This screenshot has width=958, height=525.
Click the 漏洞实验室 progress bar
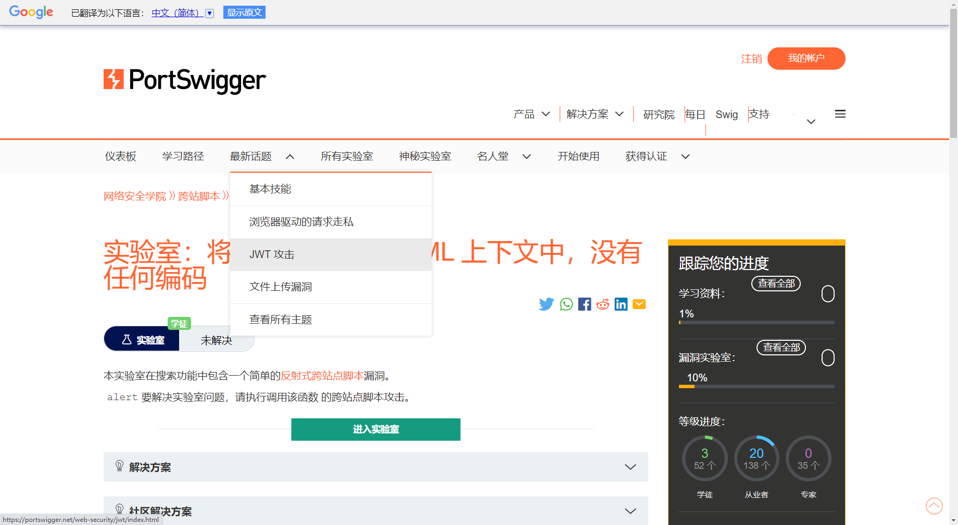tap(756, 386)
